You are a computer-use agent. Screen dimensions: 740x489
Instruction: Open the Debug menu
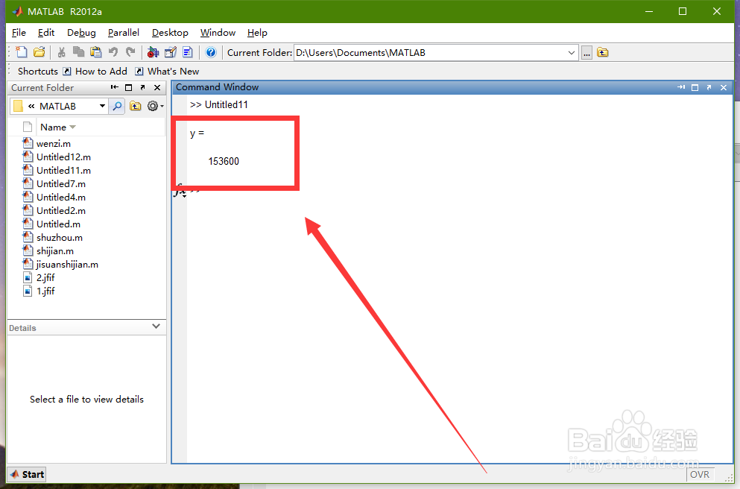[x=81, y=33]
